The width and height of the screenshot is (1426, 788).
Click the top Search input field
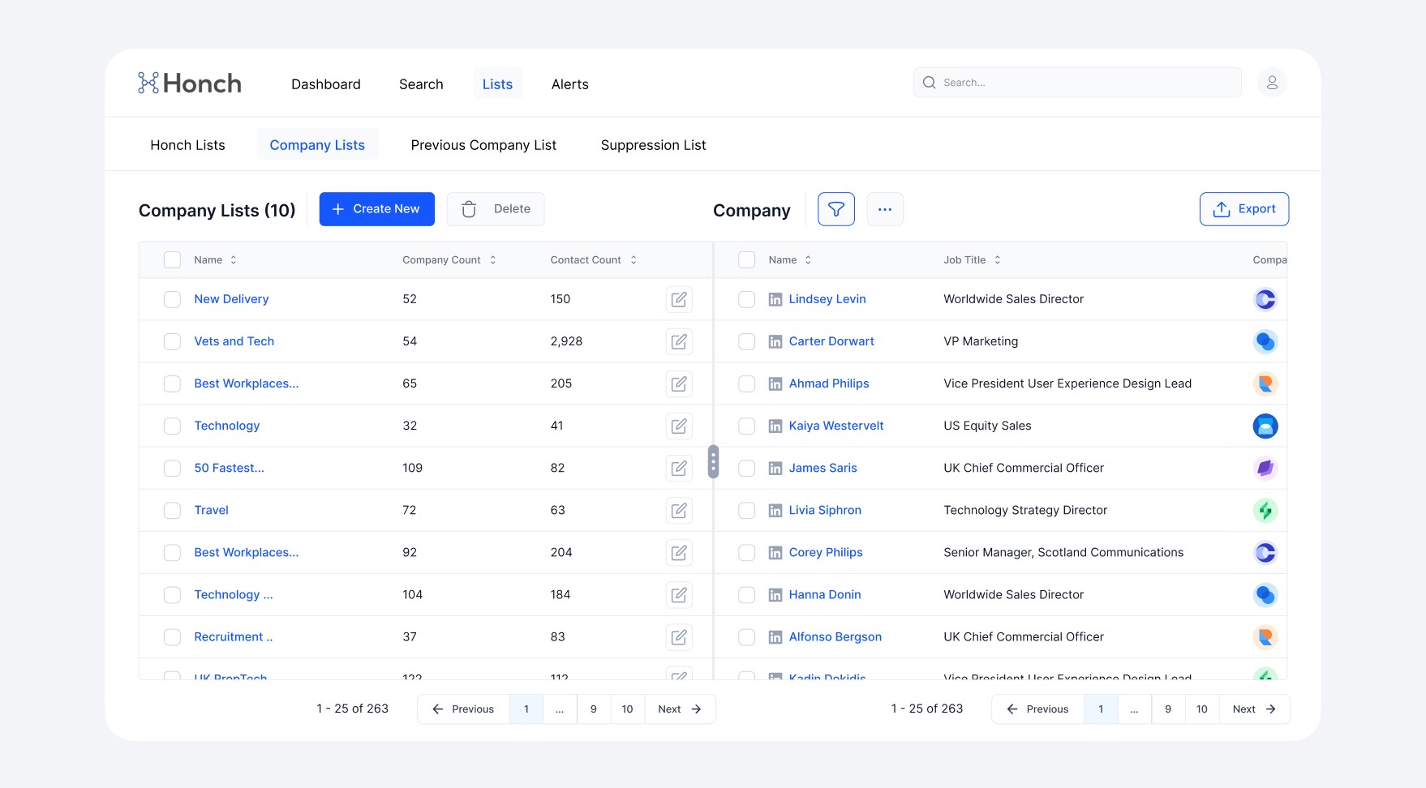1077,83
